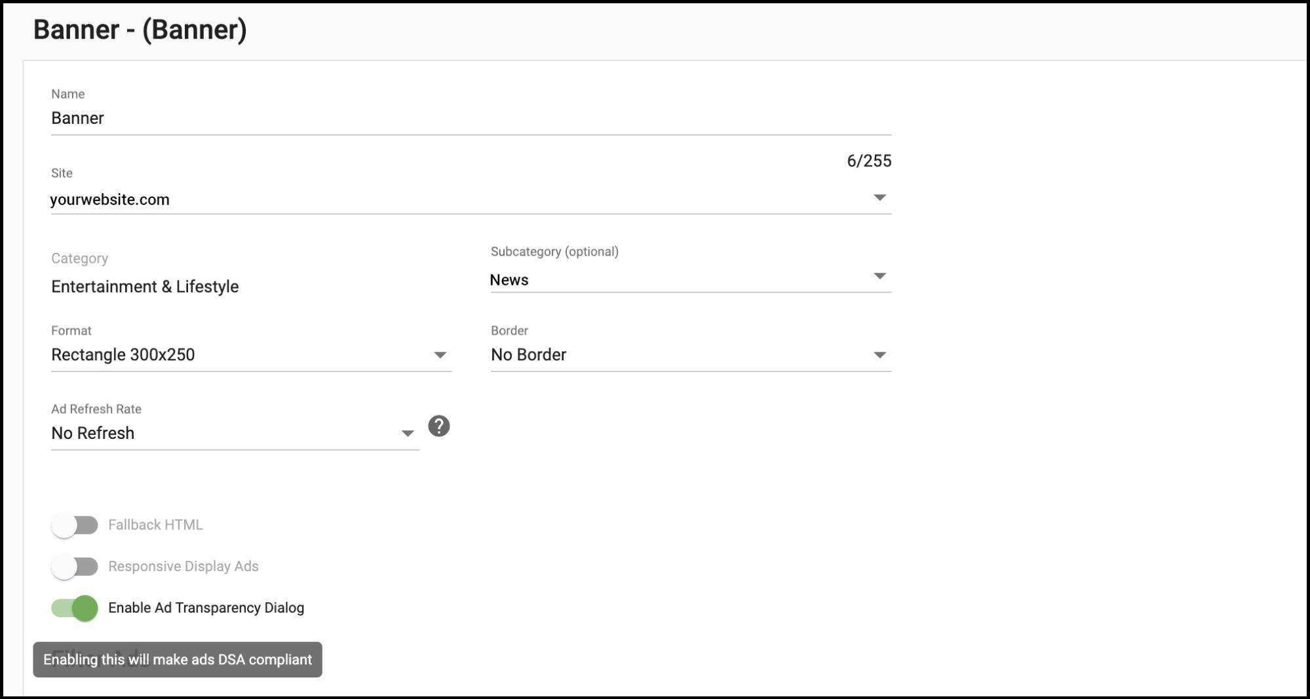Click the Ad Refresh Rate dropdown arrow
Screen dimensions: 1310x699
tap(407, 432)
